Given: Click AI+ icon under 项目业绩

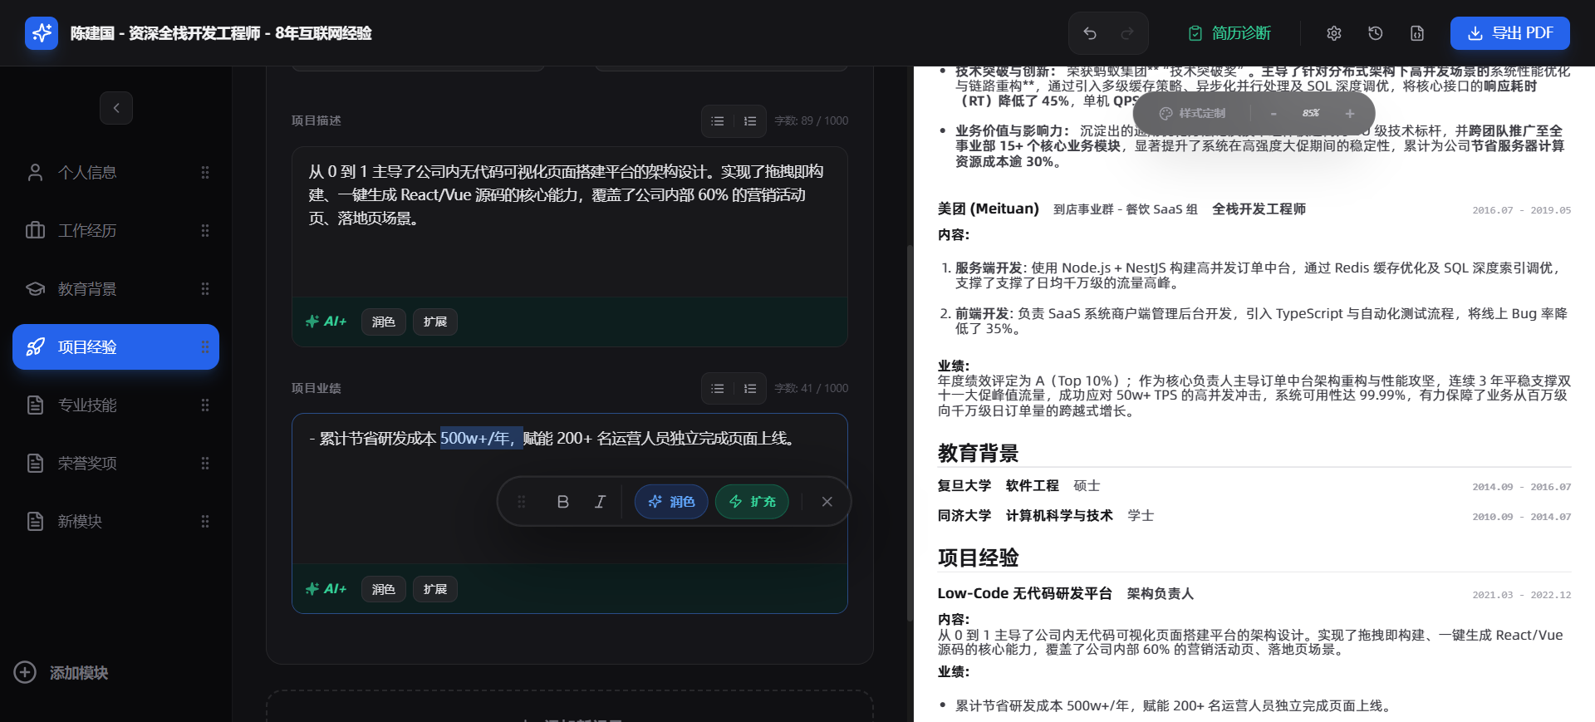Looking at the screenshot, I should click(326, 589).
